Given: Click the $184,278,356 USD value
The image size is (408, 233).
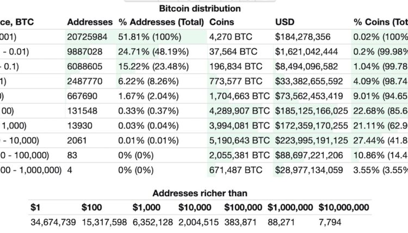Looking at the screenshot, I should 303,37.
